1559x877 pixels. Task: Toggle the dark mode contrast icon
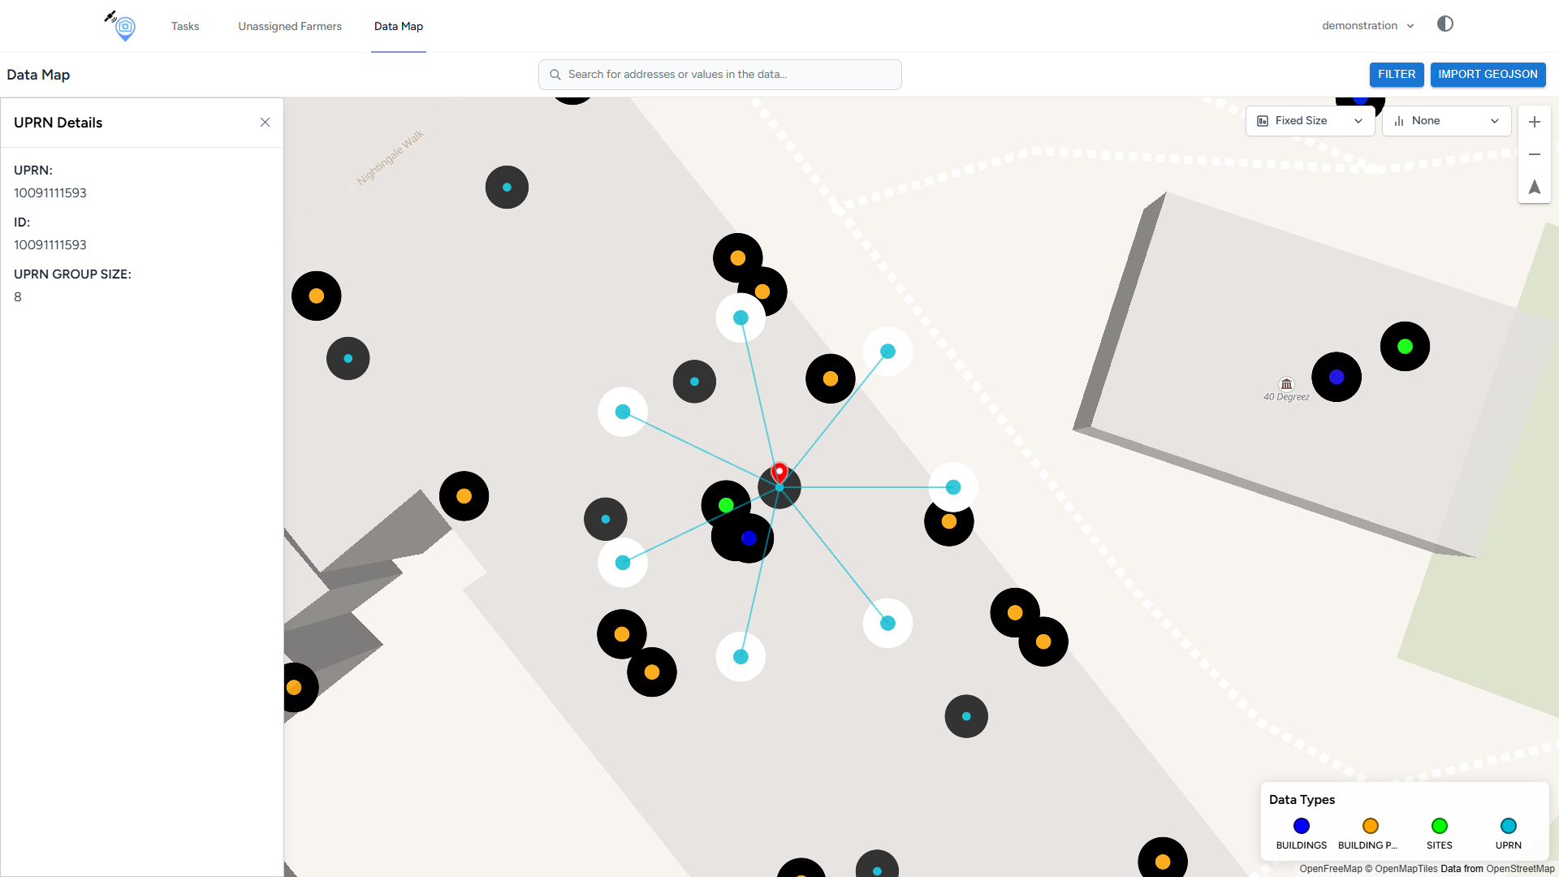click(1445, 24)
